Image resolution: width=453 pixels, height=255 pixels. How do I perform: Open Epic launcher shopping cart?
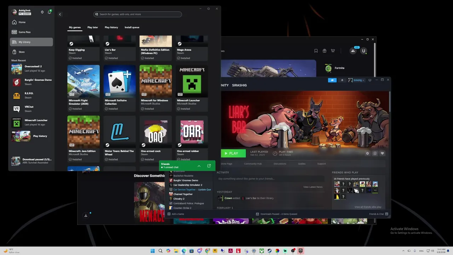coord(333,51)
